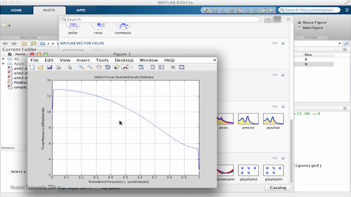Hide plot tools using the gray square icon
Viewport: 351px width, 197px height.
[173, 67]
